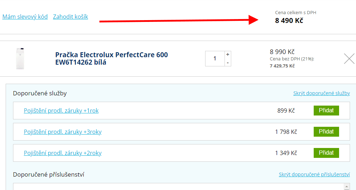Viewport: 356px width, 190px height.
Task: Add the +1rok warranty with Přidat
Action: click(x=326, y=110)
